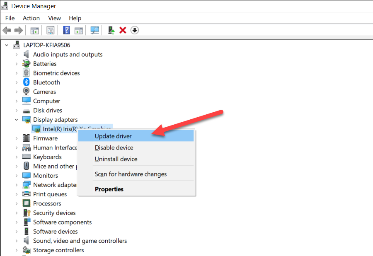The height and width of the screenshot is (256, 373).
Task: Select the Human Interface devices label
Action: tap(55, 147)
